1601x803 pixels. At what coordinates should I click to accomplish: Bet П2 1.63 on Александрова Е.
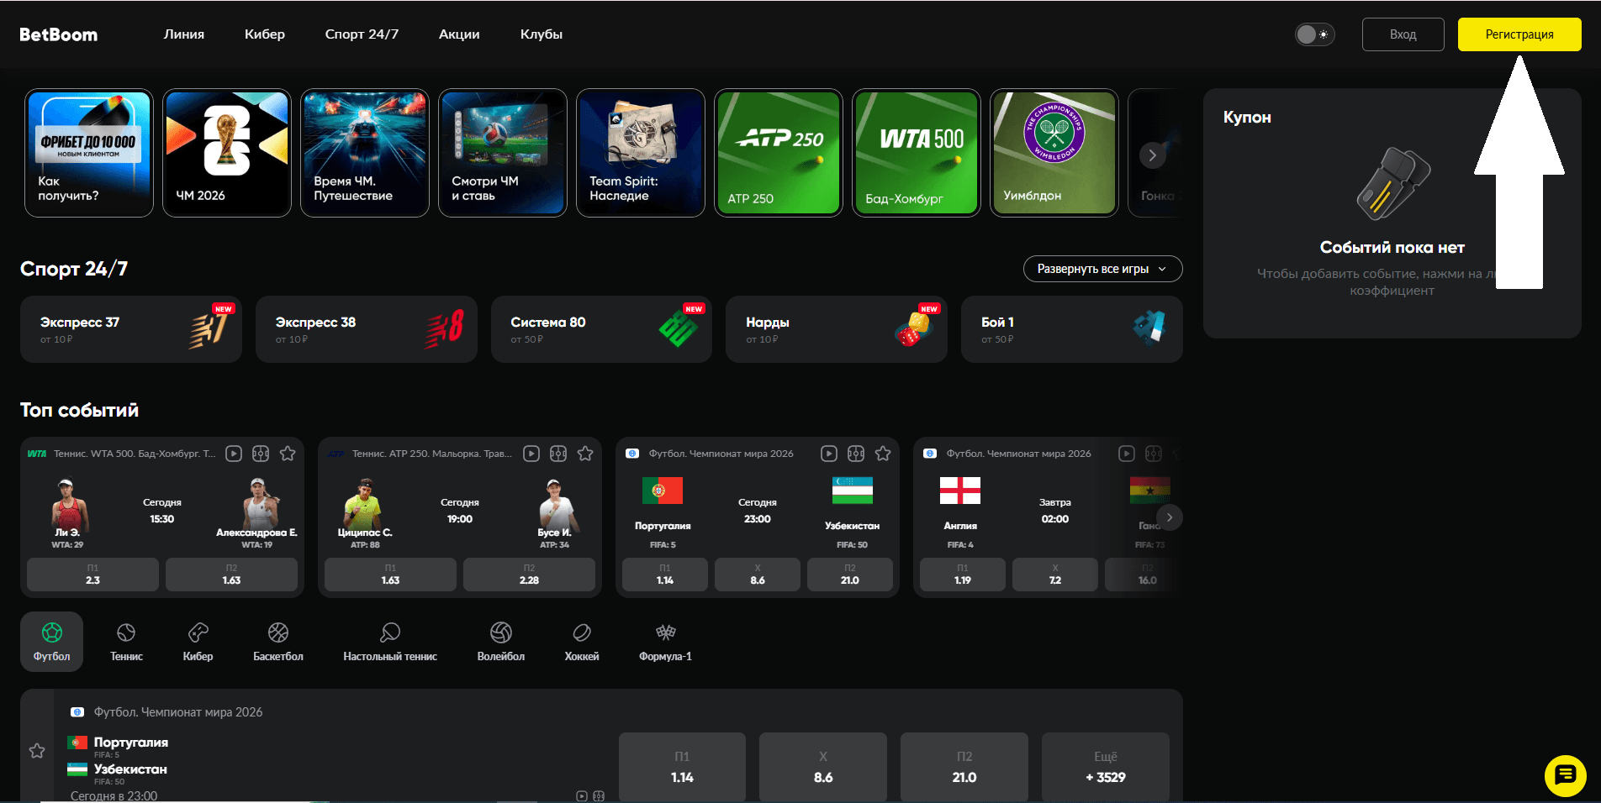click(x=231, y=575)
